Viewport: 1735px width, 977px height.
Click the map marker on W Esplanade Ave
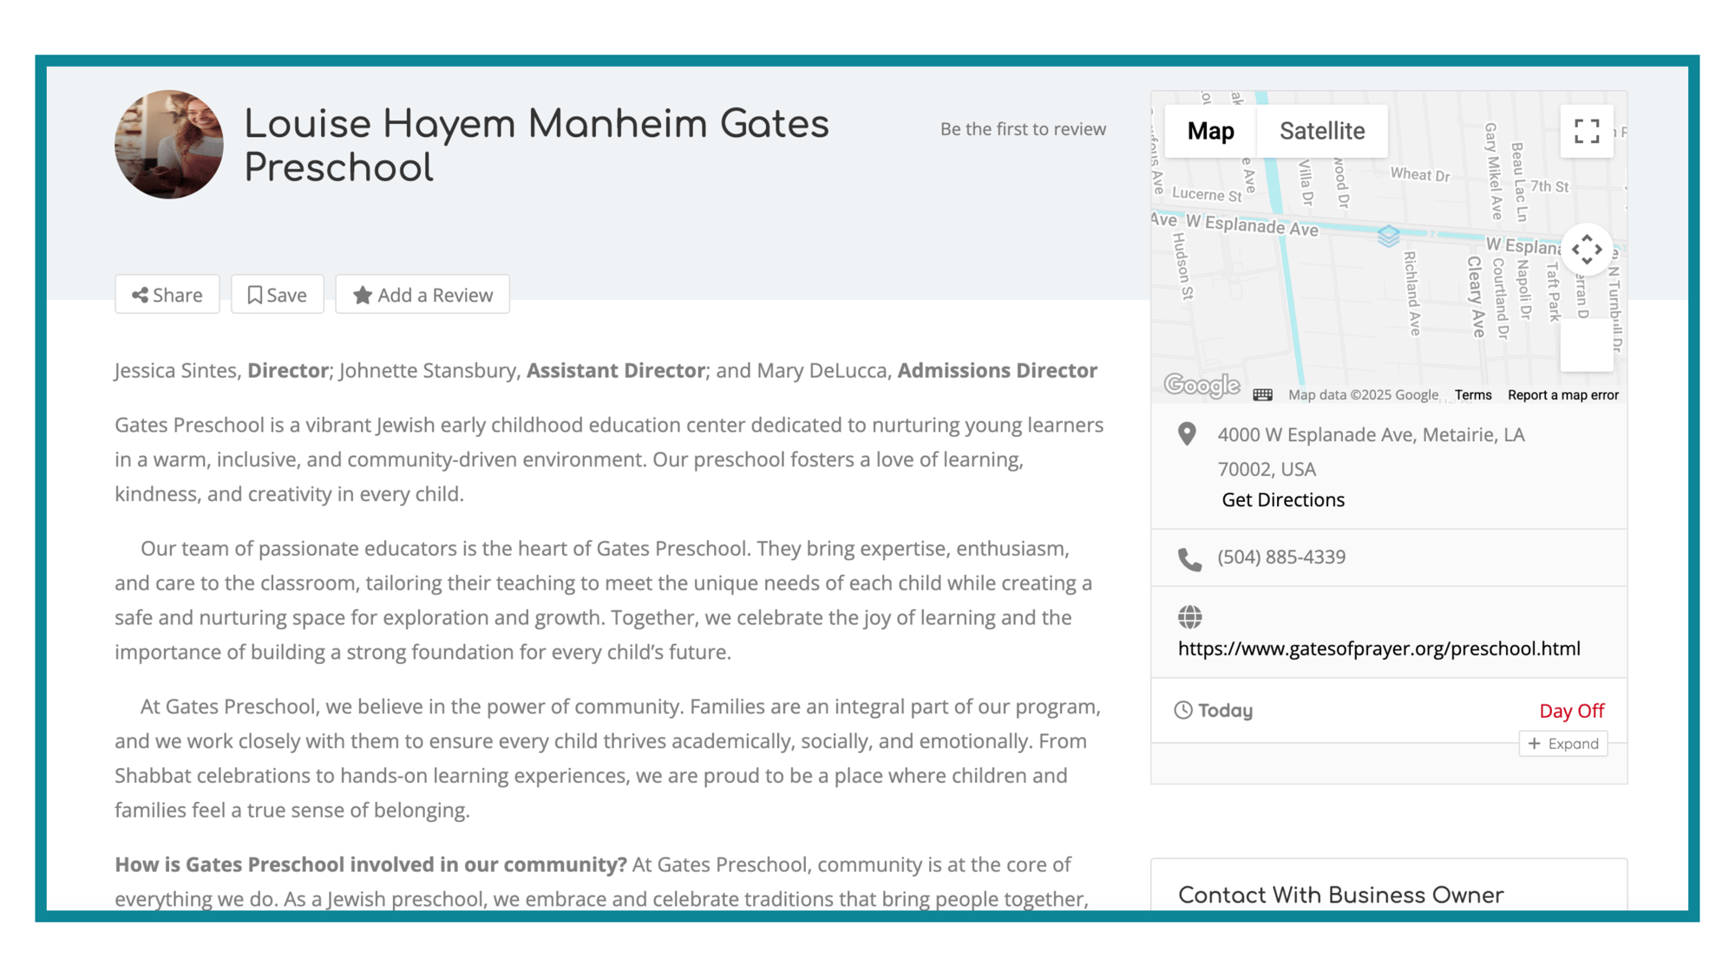(x=1388, y=236)
